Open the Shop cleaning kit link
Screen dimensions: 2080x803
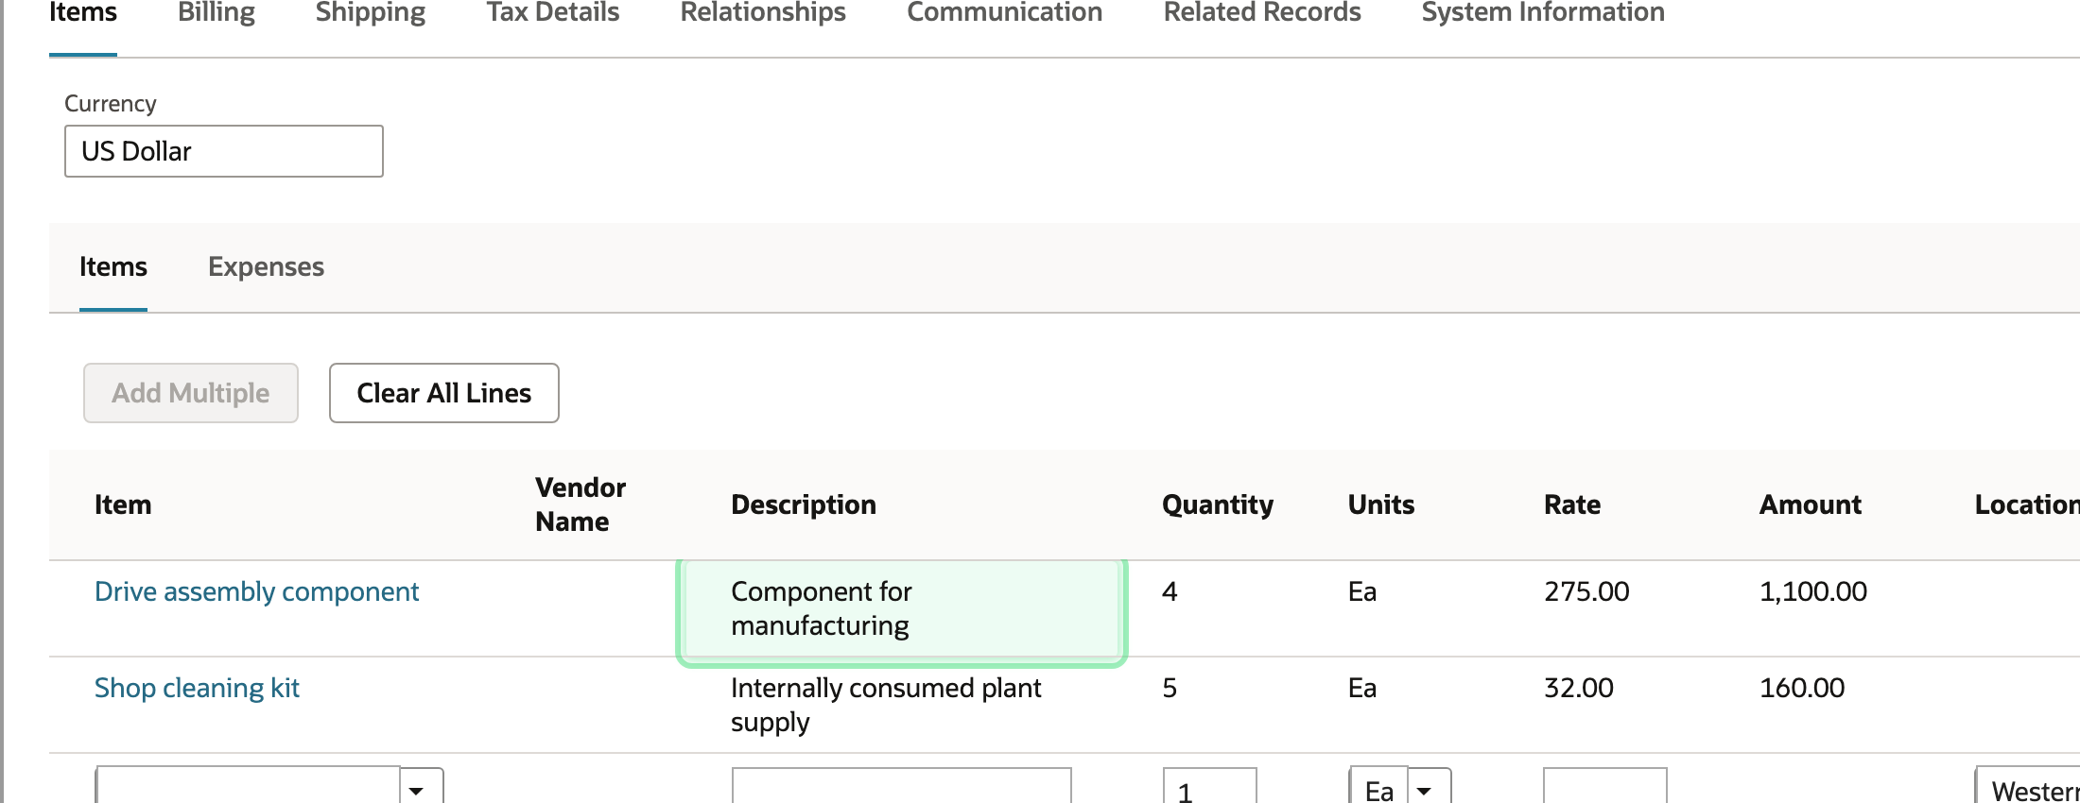click(197, 688)
